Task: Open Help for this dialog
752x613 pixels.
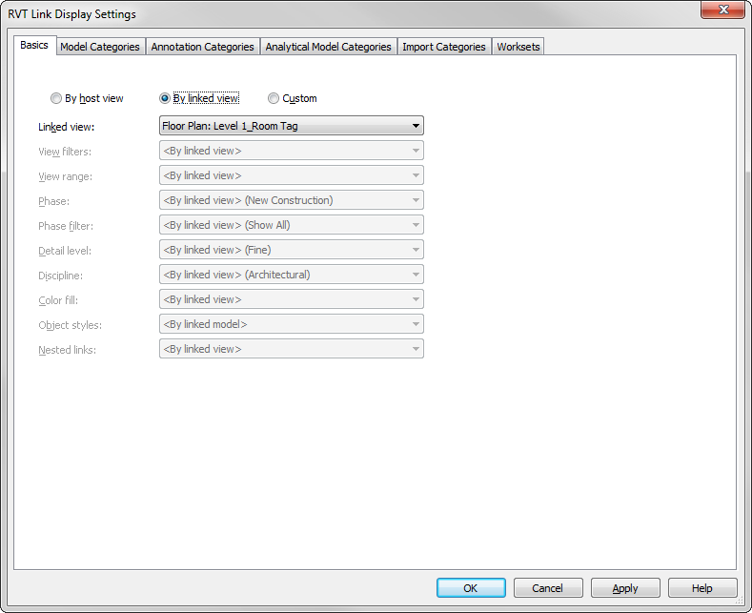Action: point(702,588)
